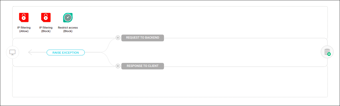Click the "IP filtering (Block)" text label
340x106 pixels.
point(46,29)
